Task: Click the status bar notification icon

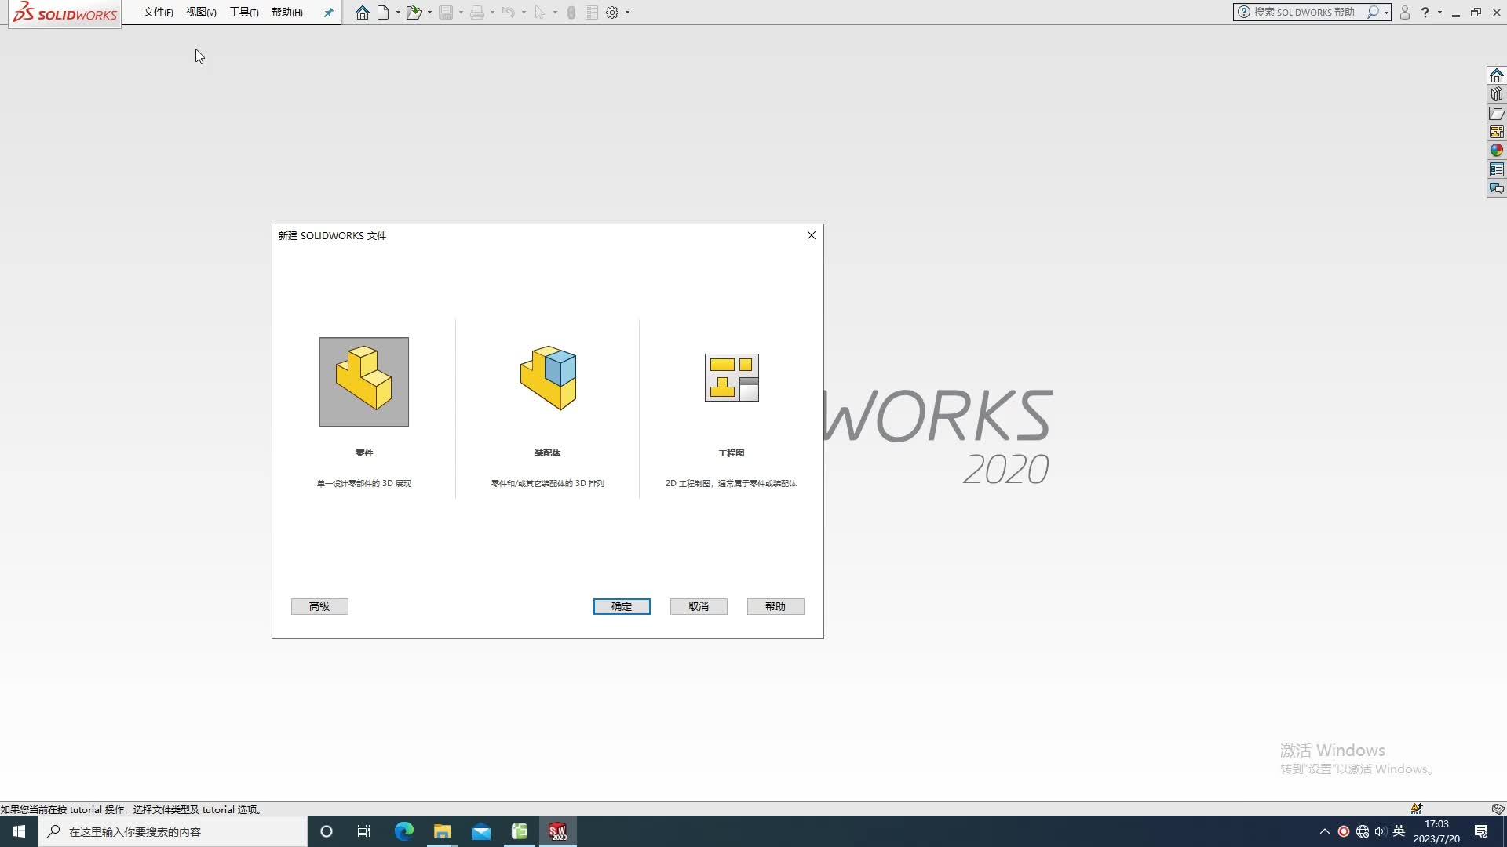Action: pyautogui.click(x=1417, y=809)
